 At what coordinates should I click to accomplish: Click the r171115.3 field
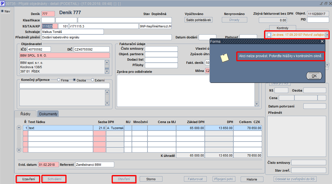coord(104,26)
